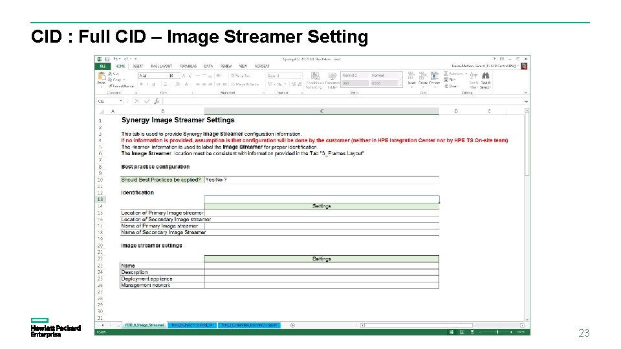
Task: Expand the cell styles gallery
Action: pyautogui.click(x=400, y=85)
